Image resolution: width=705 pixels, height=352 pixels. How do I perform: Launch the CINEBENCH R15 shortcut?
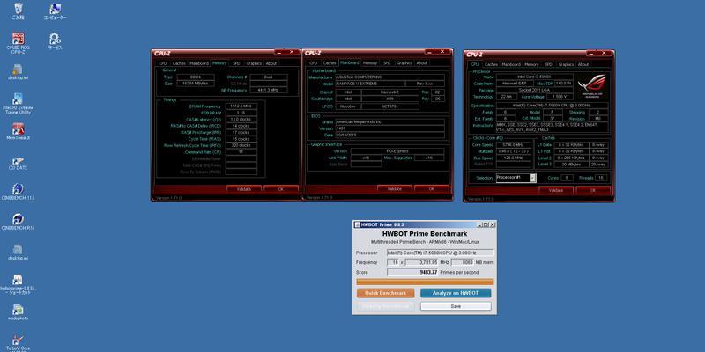(x=18, y=222)
